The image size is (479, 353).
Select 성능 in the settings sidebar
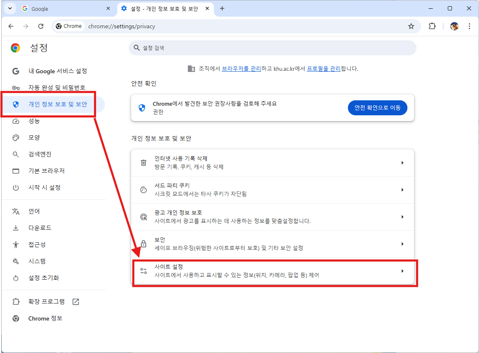click(x=34, y=121)
